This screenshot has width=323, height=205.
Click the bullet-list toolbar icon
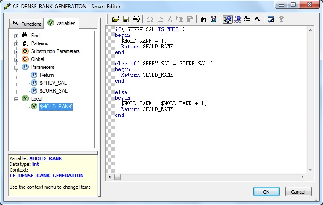(247, 19)
